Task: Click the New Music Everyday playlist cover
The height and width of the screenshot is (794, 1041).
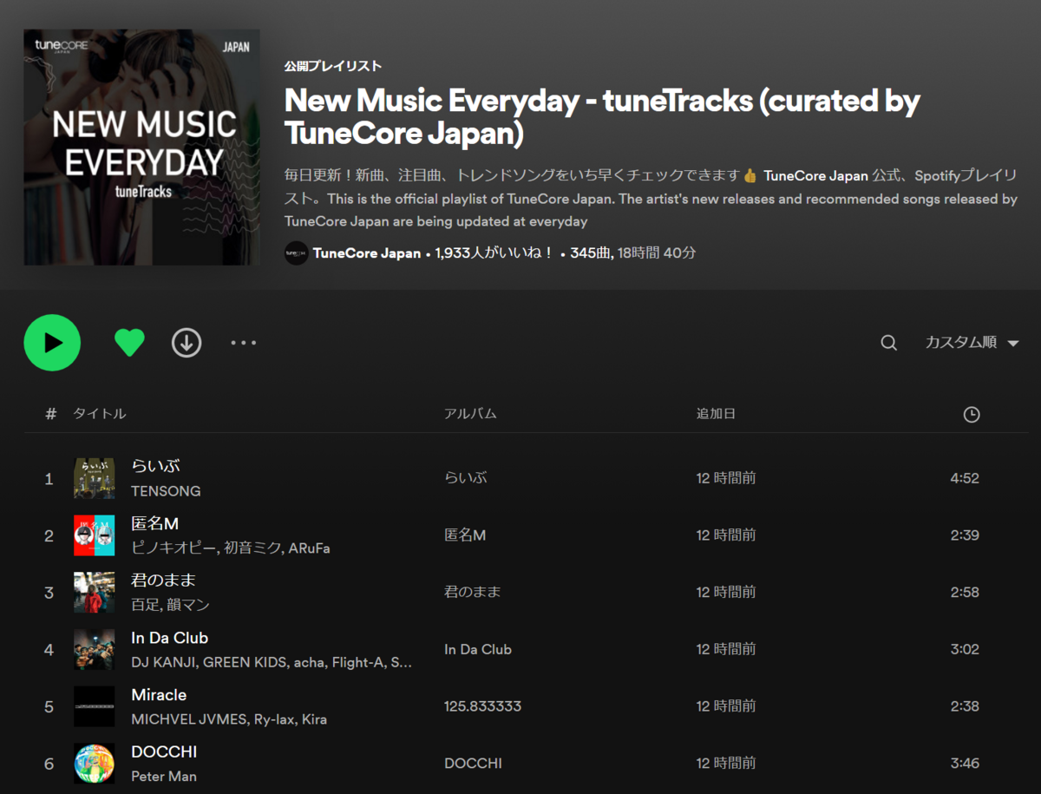Action: point(141,148)
